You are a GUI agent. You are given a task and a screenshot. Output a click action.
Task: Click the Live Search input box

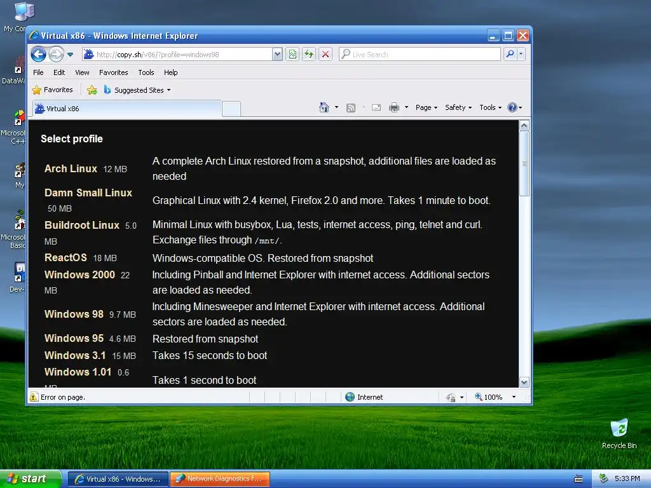[x=420, y=55]
